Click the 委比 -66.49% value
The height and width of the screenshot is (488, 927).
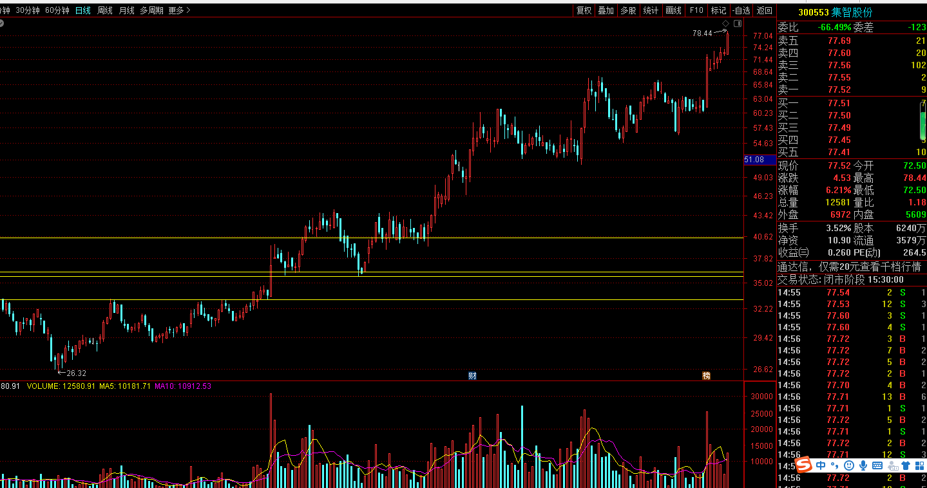click(x=834, y=27)
